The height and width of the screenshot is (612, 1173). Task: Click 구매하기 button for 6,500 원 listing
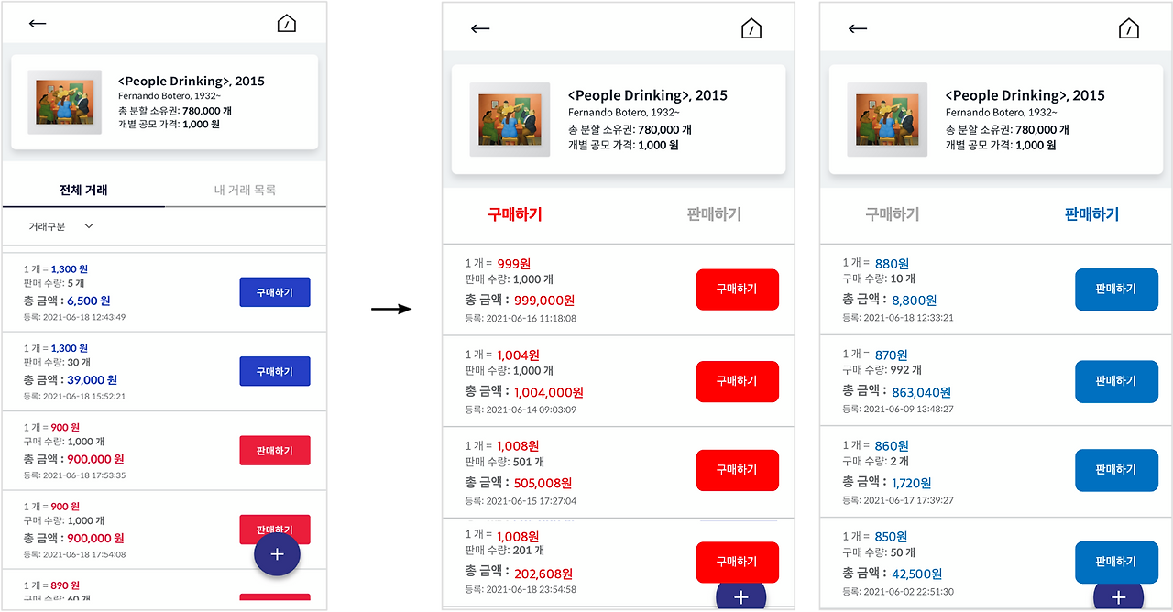pos(275,292)
